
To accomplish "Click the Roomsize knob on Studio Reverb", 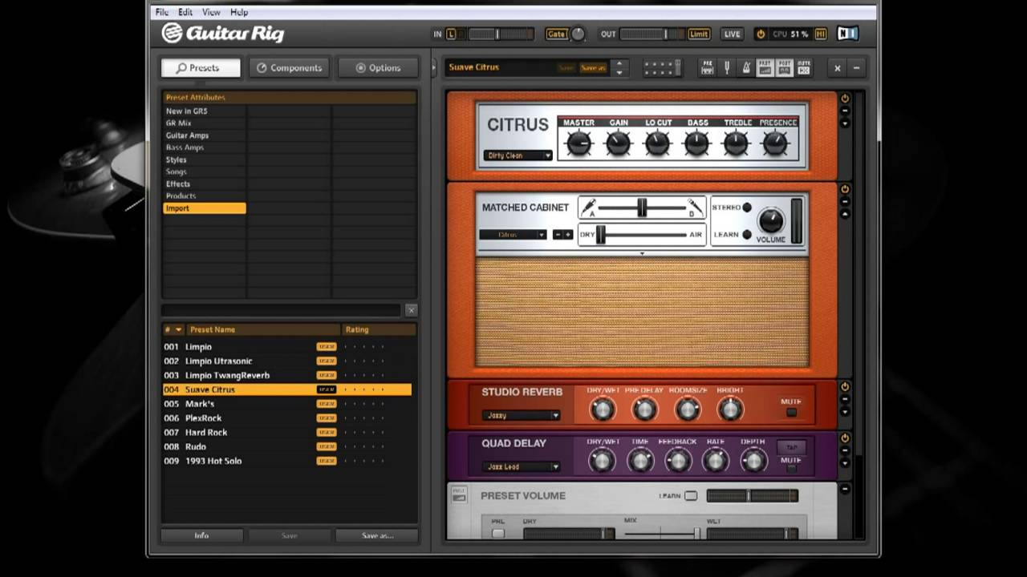I will (x=688, y=410).
